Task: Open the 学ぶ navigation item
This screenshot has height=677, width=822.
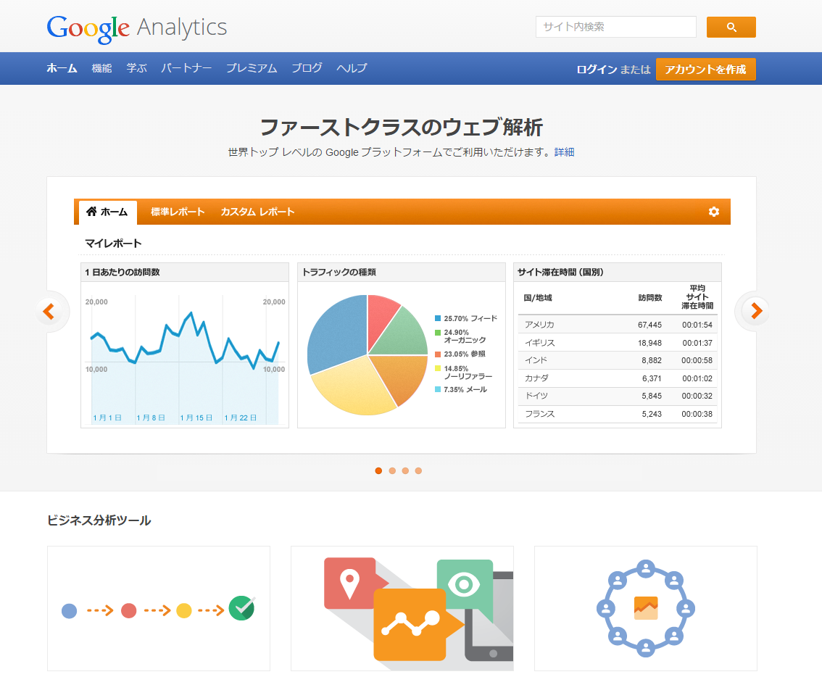Action: 136,68
